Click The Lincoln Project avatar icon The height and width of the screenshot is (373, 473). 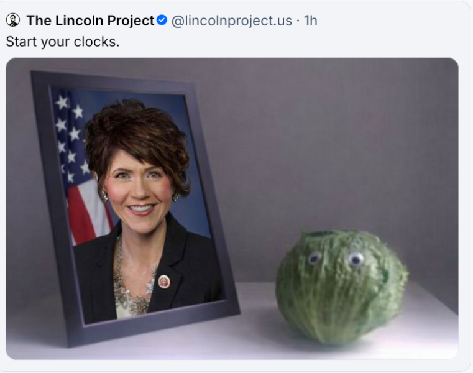(x=12, y=21)
